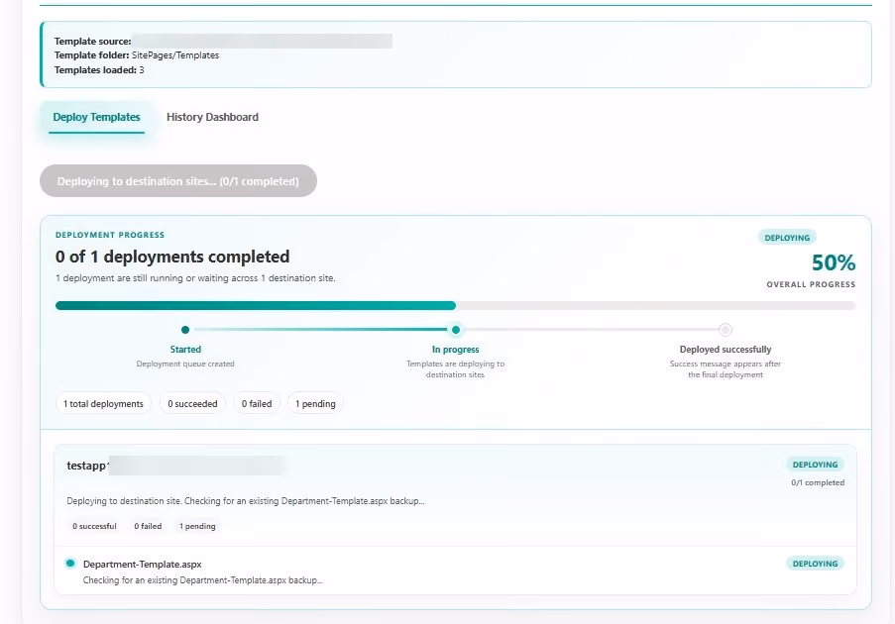Screen dimensions: 895x624
Task: Switch to the Deploy Templates tab
Action: click(96, 118)
